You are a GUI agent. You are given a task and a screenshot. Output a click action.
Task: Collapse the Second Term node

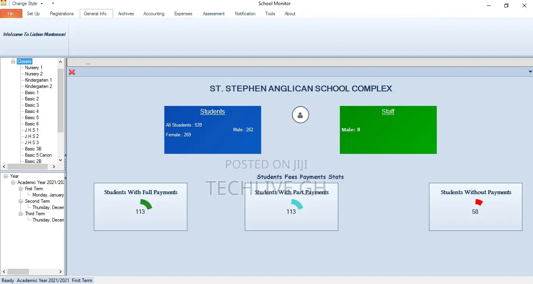point(21,201)
